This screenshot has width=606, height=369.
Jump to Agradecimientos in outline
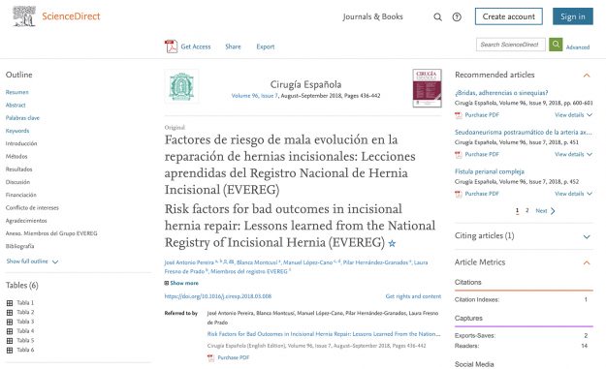point(26,221)
